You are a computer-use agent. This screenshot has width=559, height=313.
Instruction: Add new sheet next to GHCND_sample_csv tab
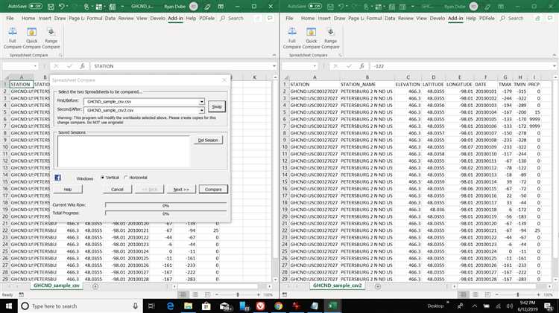pos(95,286)
